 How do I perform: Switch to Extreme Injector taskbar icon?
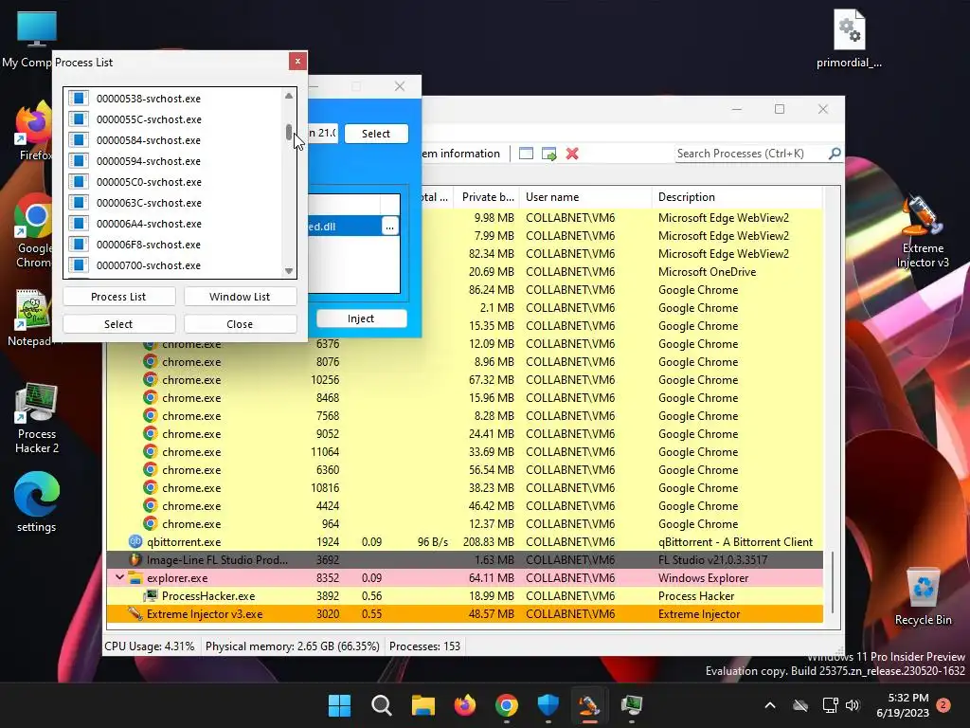(589, 705)
